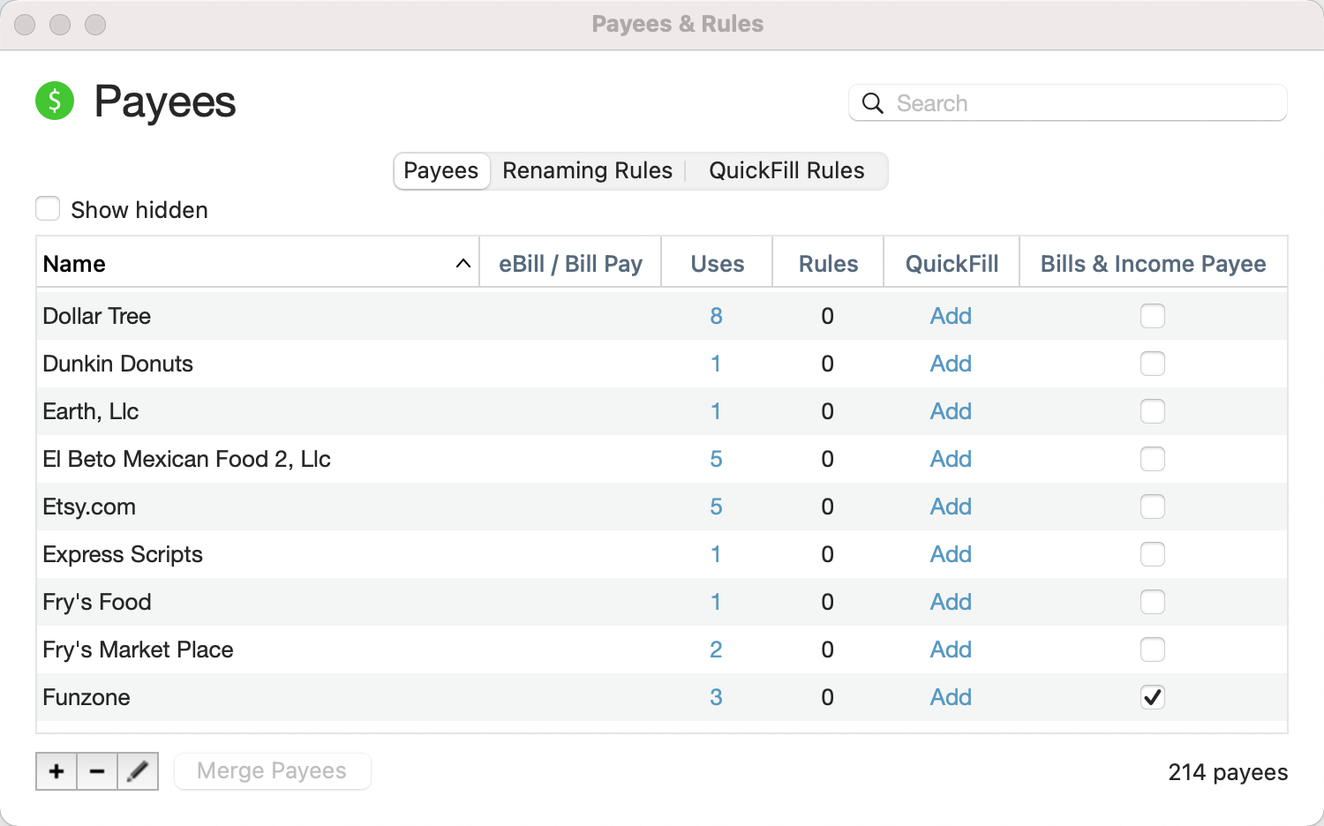The image size is (1324, 826).
Task: Sort payees by the Uses column header
Action: click(x=717, y=264)
